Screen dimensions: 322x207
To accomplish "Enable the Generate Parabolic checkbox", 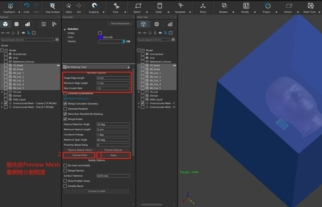I will coord(65,109).
